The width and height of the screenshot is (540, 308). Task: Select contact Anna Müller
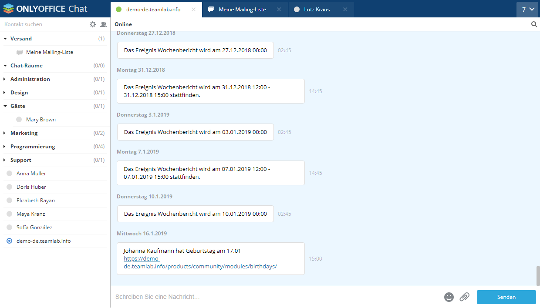tap(31, 174)
